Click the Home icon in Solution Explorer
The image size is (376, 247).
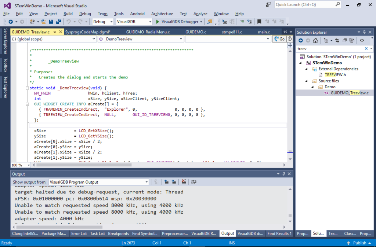click(x=315, y=40)
